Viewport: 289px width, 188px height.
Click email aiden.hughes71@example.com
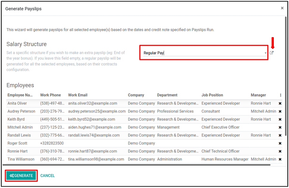pos(95,127)
